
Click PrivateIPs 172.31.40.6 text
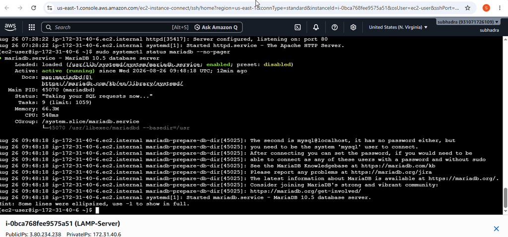click(x=94, y=234)
